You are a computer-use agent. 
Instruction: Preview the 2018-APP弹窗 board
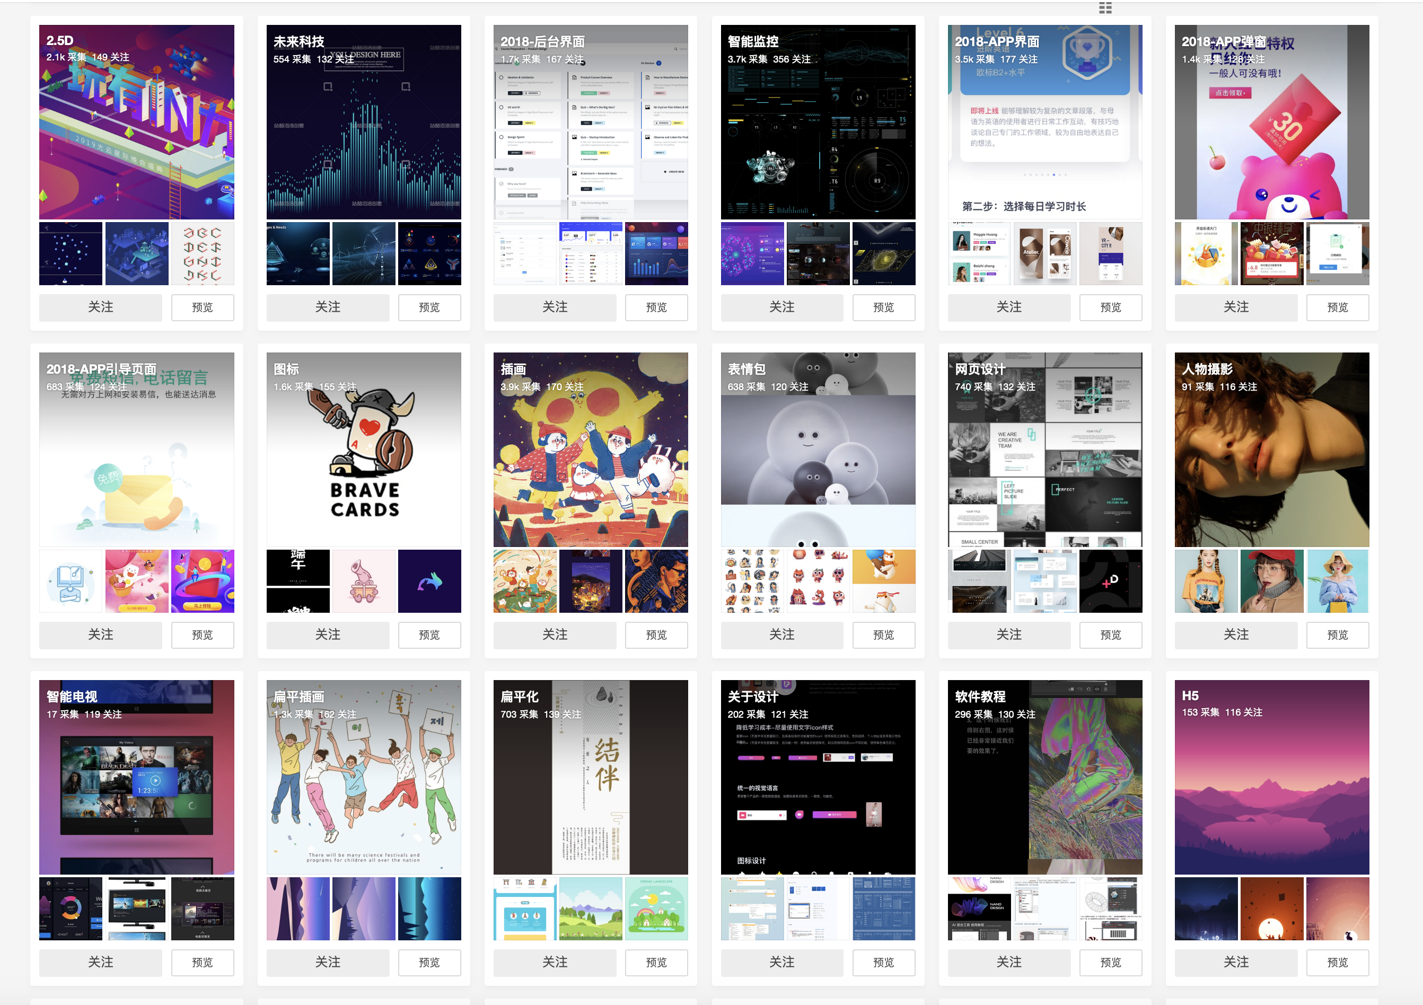1338,307
